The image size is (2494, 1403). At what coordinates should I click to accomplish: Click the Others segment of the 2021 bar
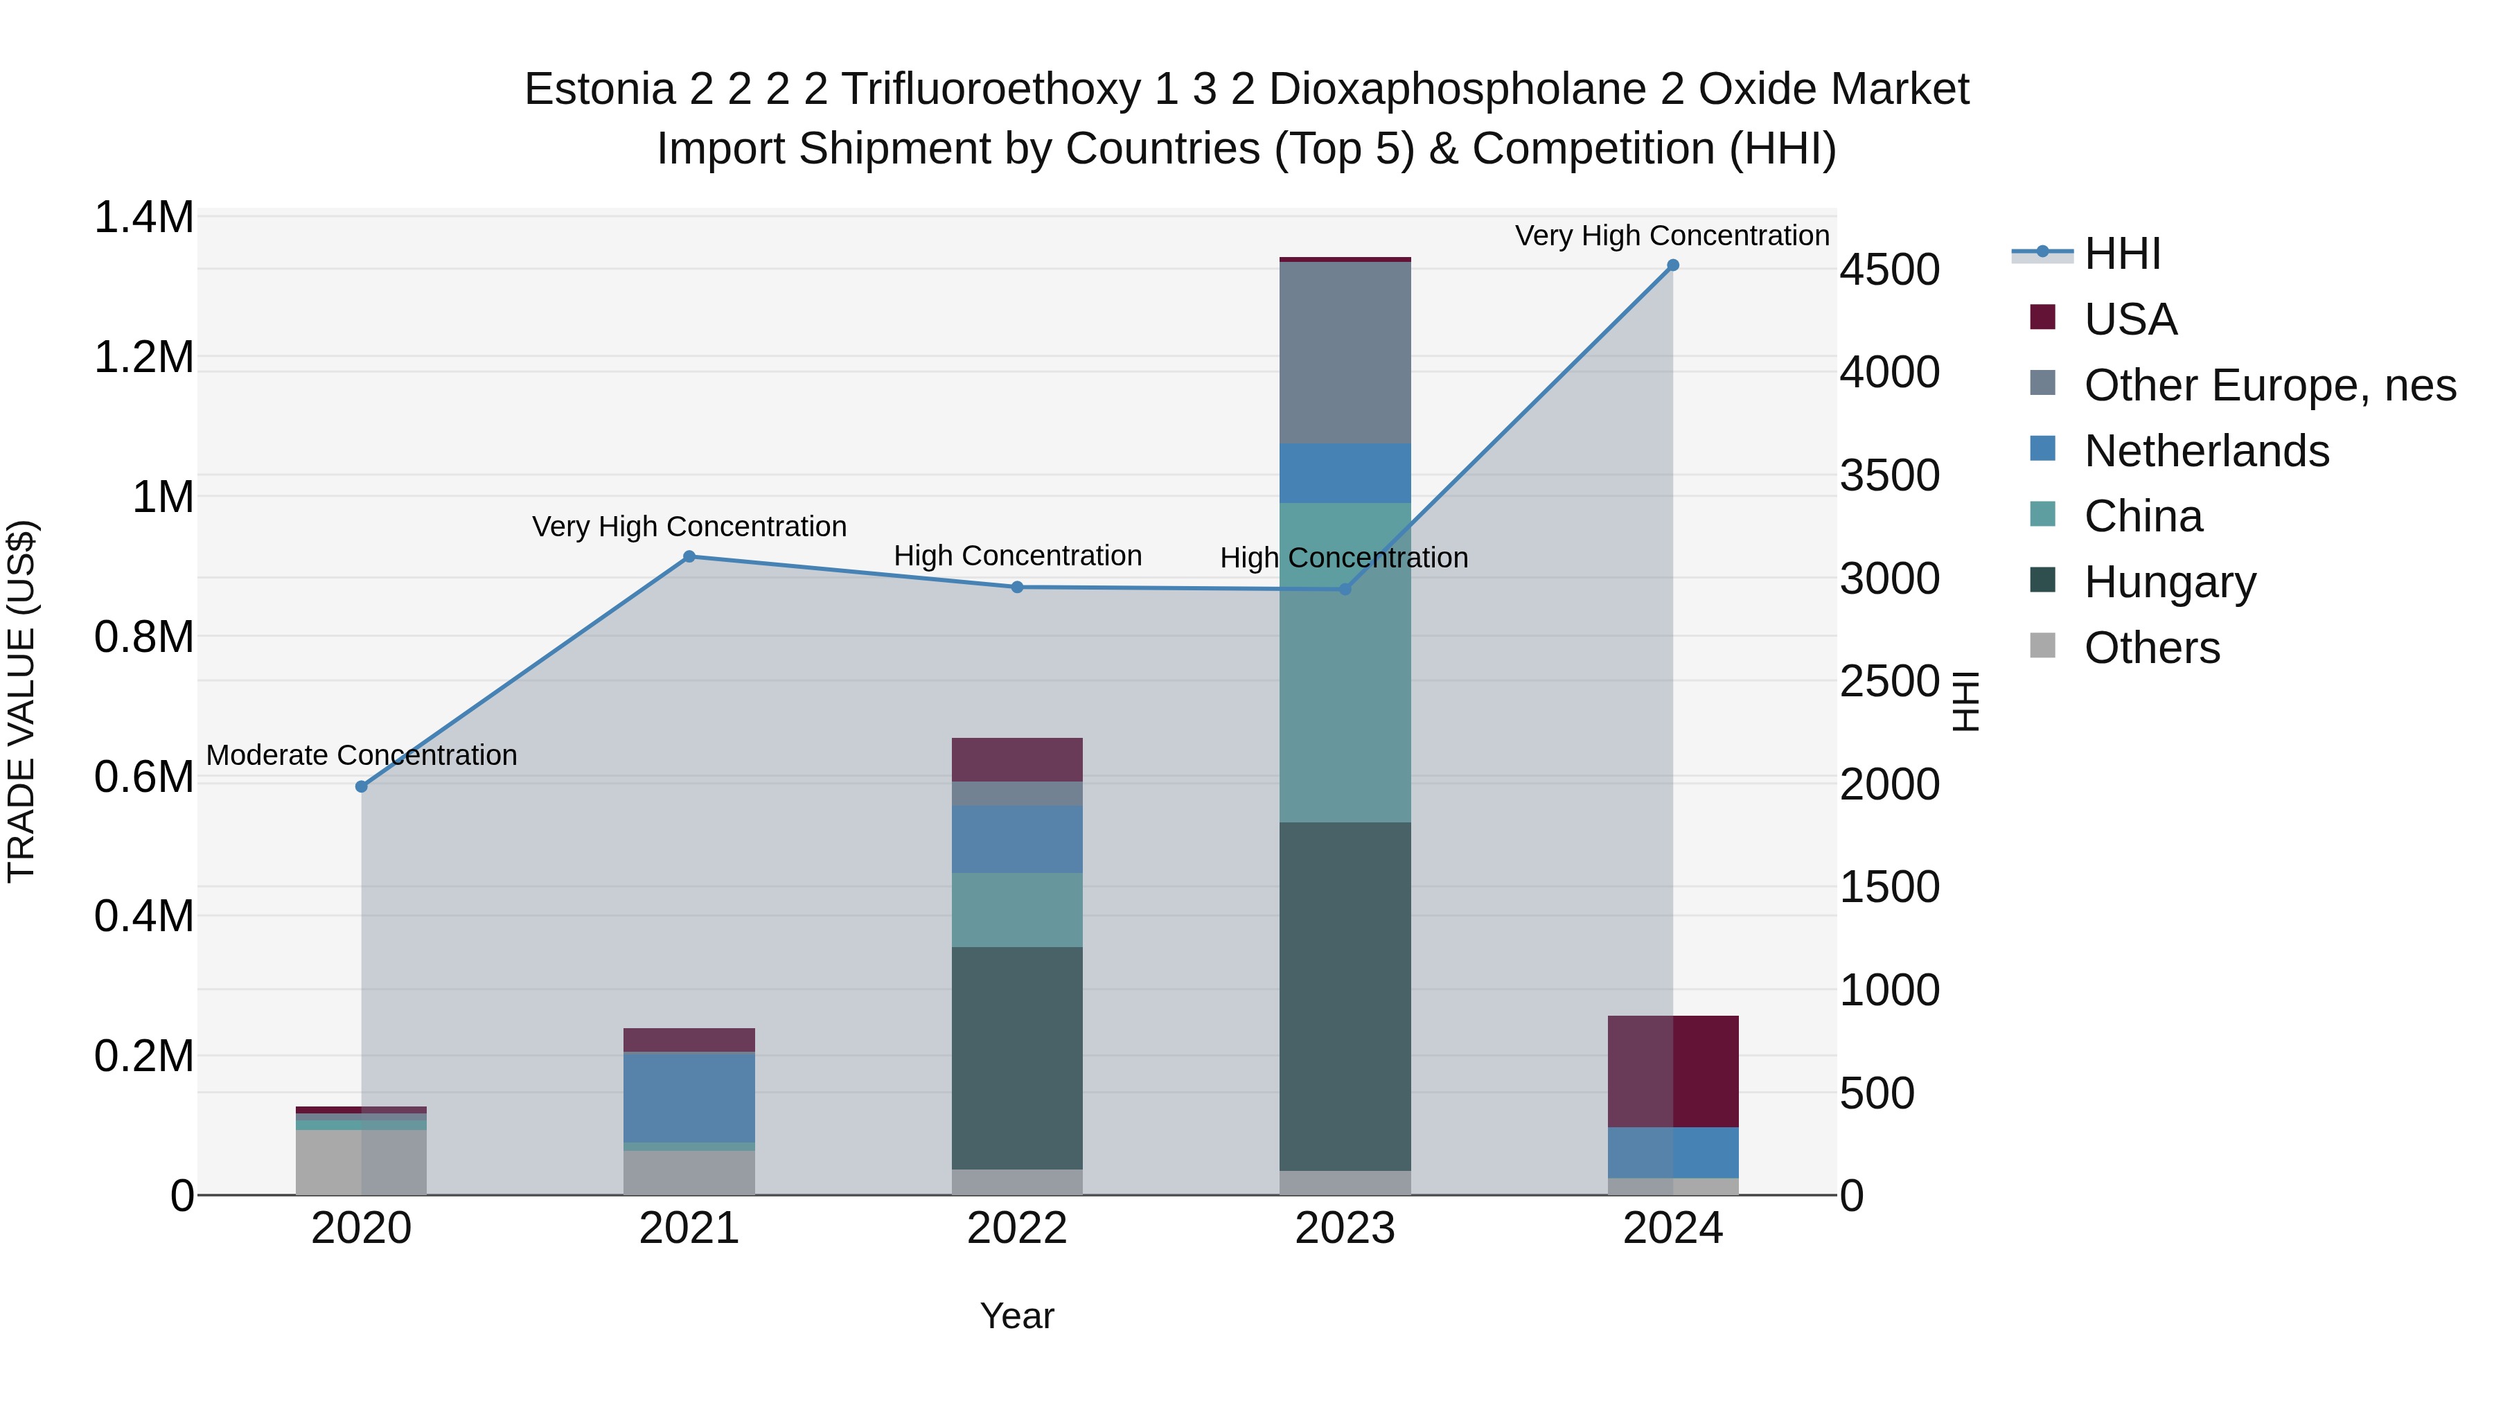click(689, 1172)
